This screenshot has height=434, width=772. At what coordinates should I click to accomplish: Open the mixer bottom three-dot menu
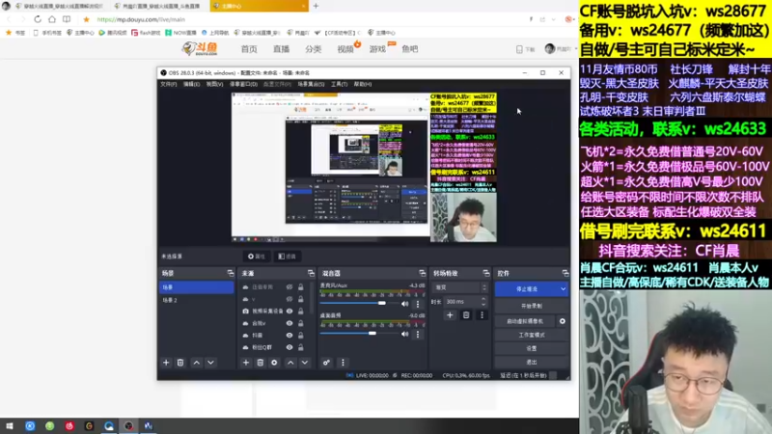pos(343,363)
